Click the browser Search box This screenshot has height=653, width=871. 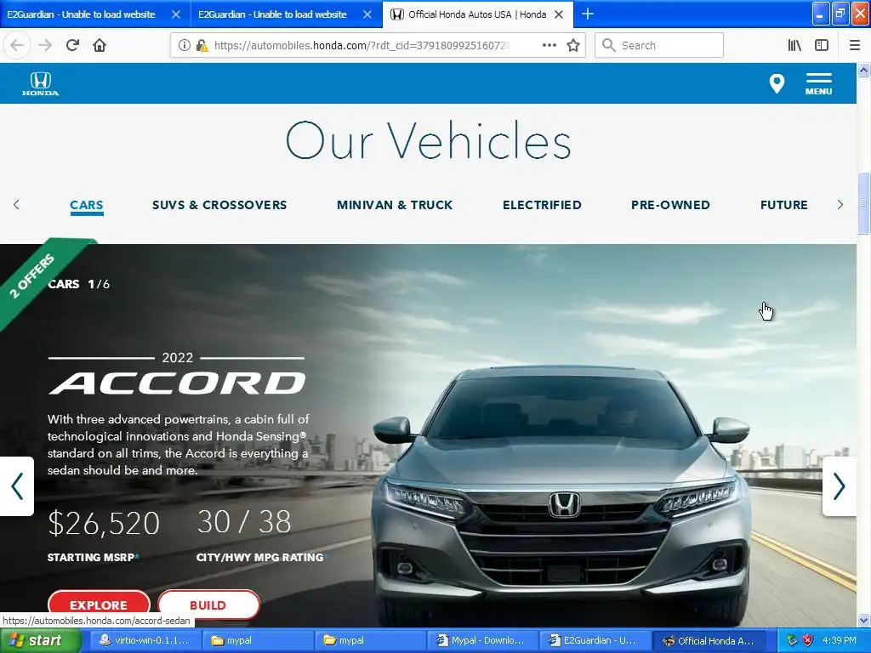pos(659,45)
